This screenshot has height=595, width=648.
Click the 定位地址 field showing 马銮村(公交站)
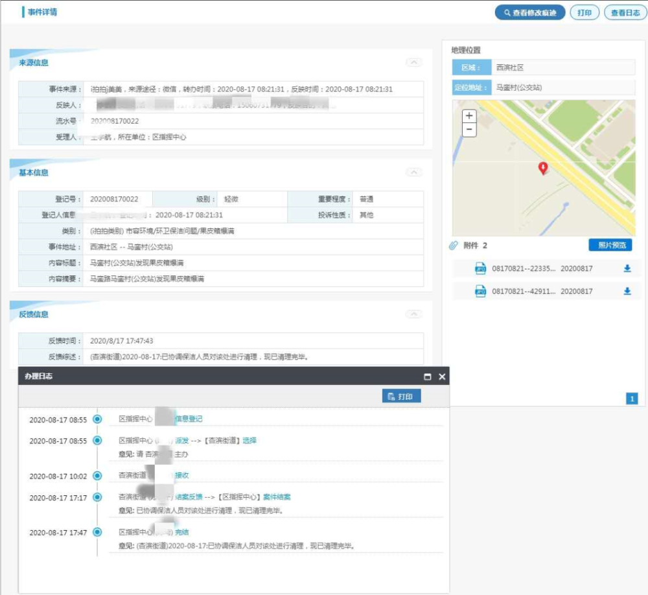click(x=563, y=87)
